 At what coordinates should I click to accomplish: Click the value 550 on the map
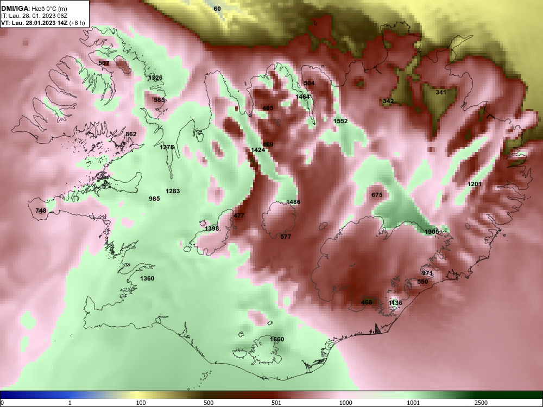coord(422,282)
